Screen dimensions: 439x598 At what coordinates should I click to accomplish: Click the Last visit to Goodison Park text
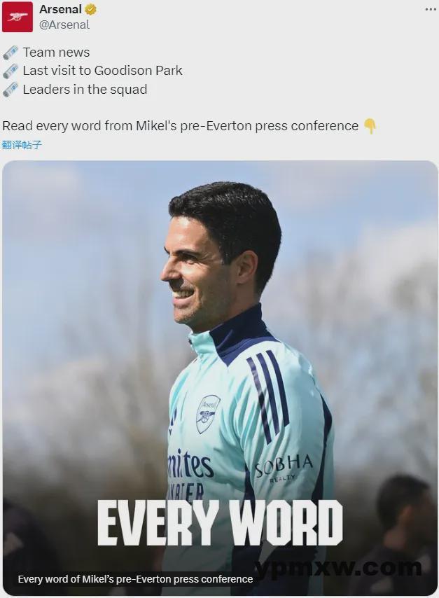(x=103, y=71)
